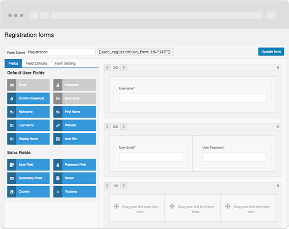Click previous arrow on the 2/3 row
Image resolution: width=289 pixels, height=229 pixels.
(x=107, y=127)
